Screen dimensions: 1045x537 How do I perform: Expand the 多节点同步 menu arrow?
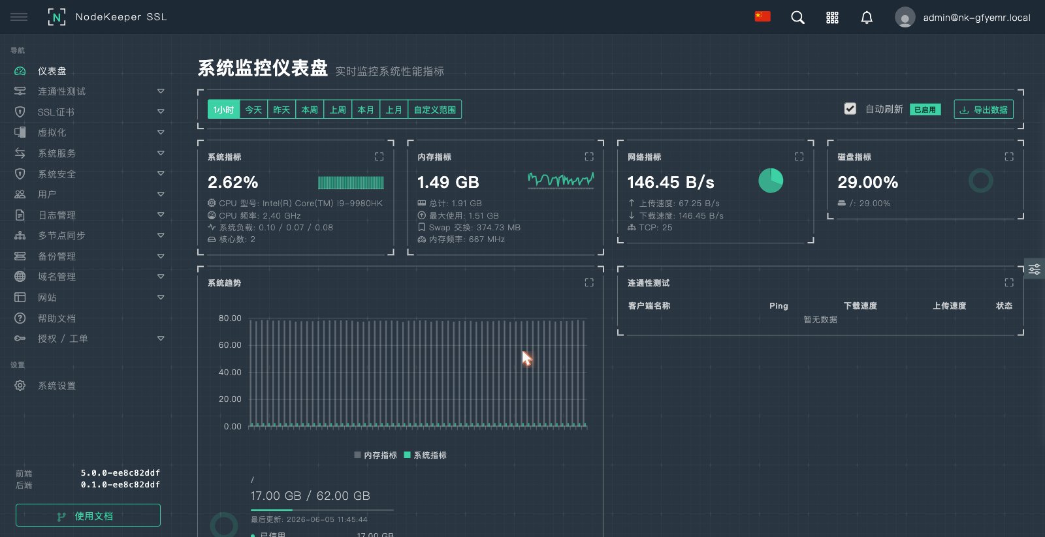tap(161, 236)
